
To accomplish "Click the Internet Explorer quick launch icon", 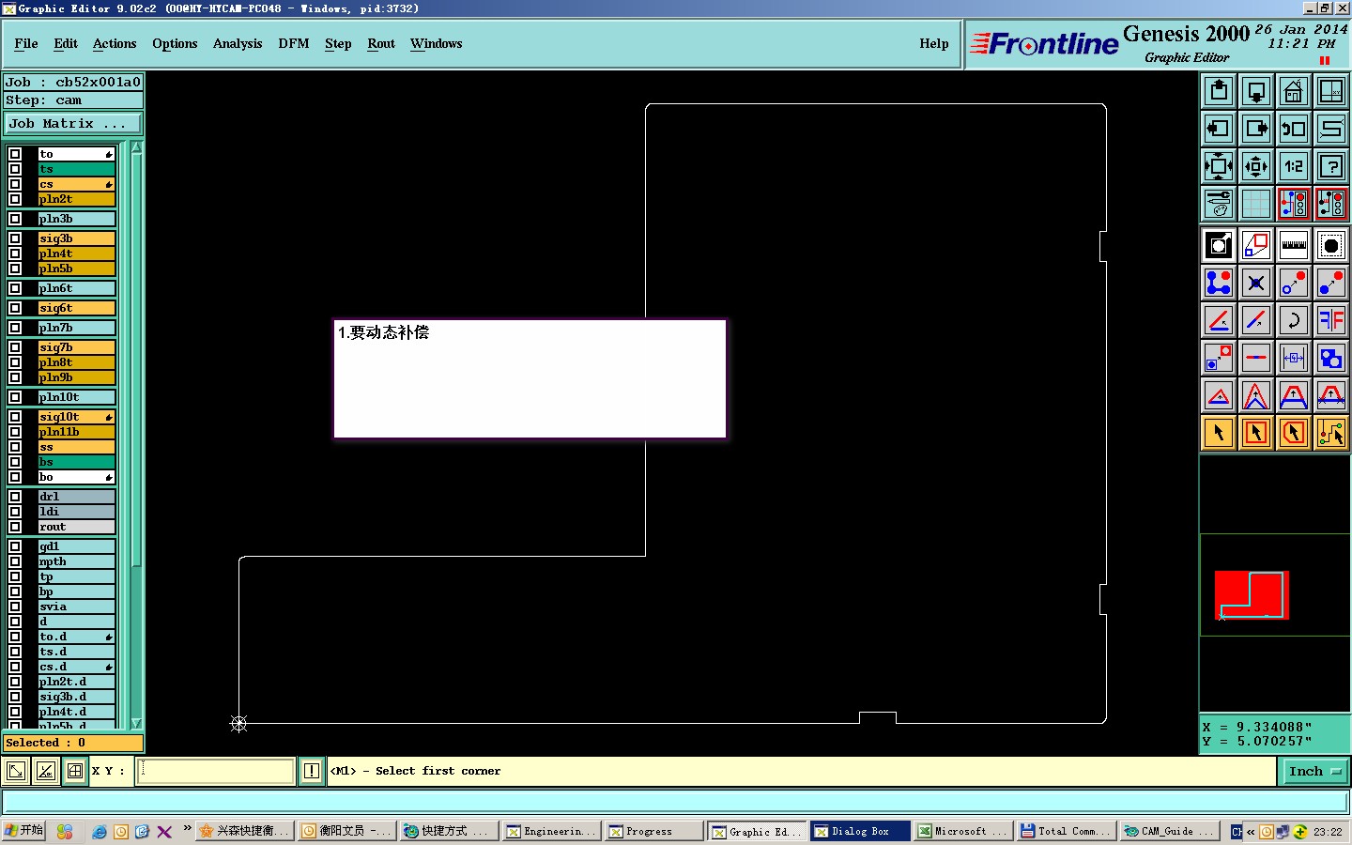I will pyautogui.click(x=99, y=831).
